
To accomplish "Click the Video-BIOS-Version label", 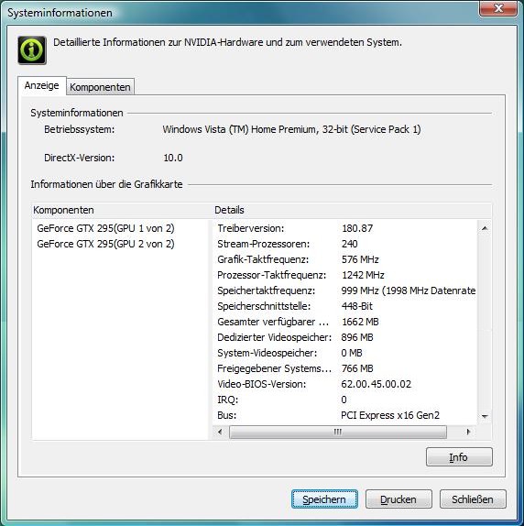I will click(x=262, y=384).
